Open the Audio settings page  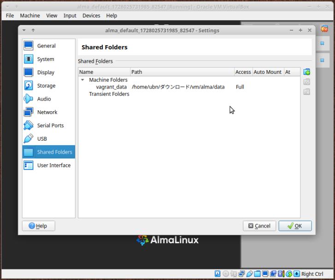point(49,99)
